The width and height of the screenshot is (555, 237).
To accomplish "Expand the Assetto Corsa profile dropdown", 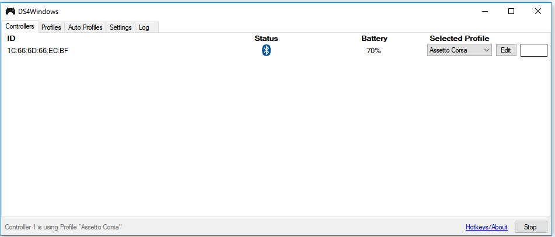I will pos(459,50).
